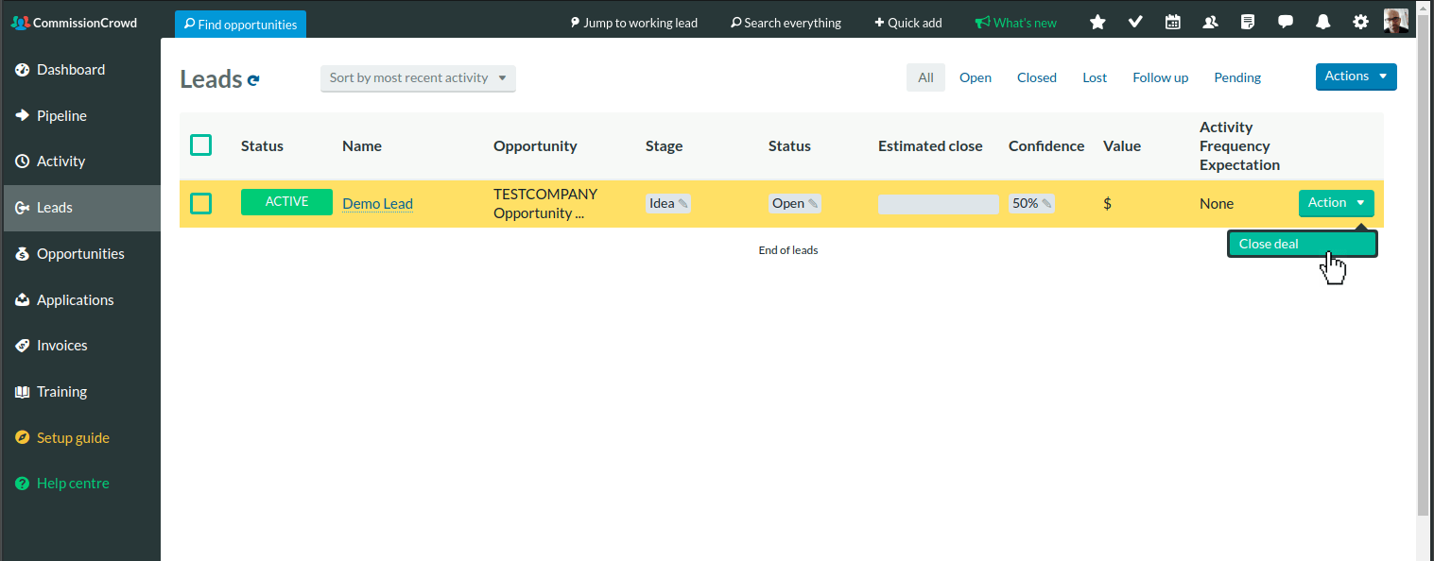Edit the 50% confidence pencil icon
1434x561 pixels.
pyautogui.click(x=1046, y=204)
